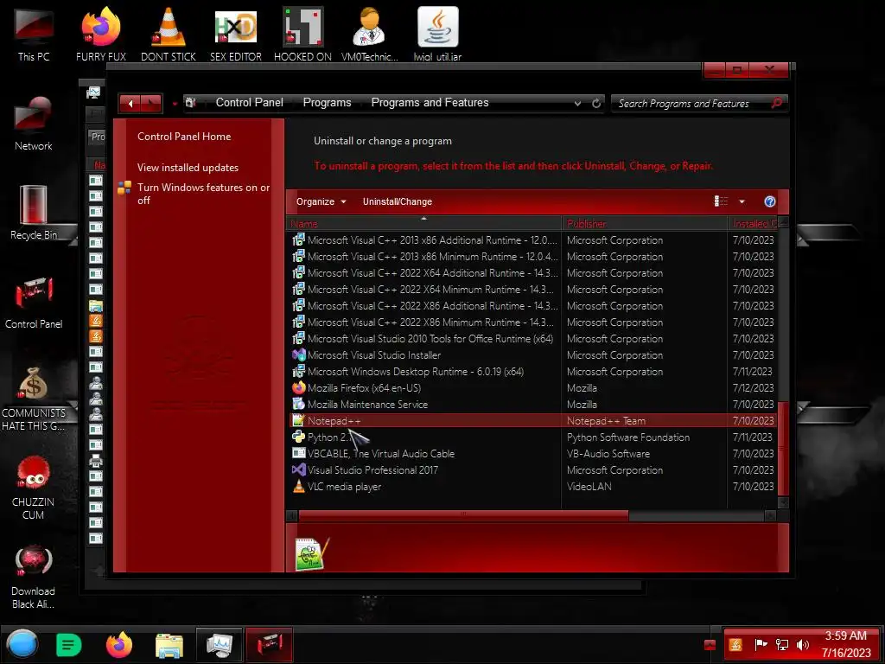The image size is (885, 664).
Task: Select VBCABLE Virtual Audio Cable row
Action: (x=532, y=453)
